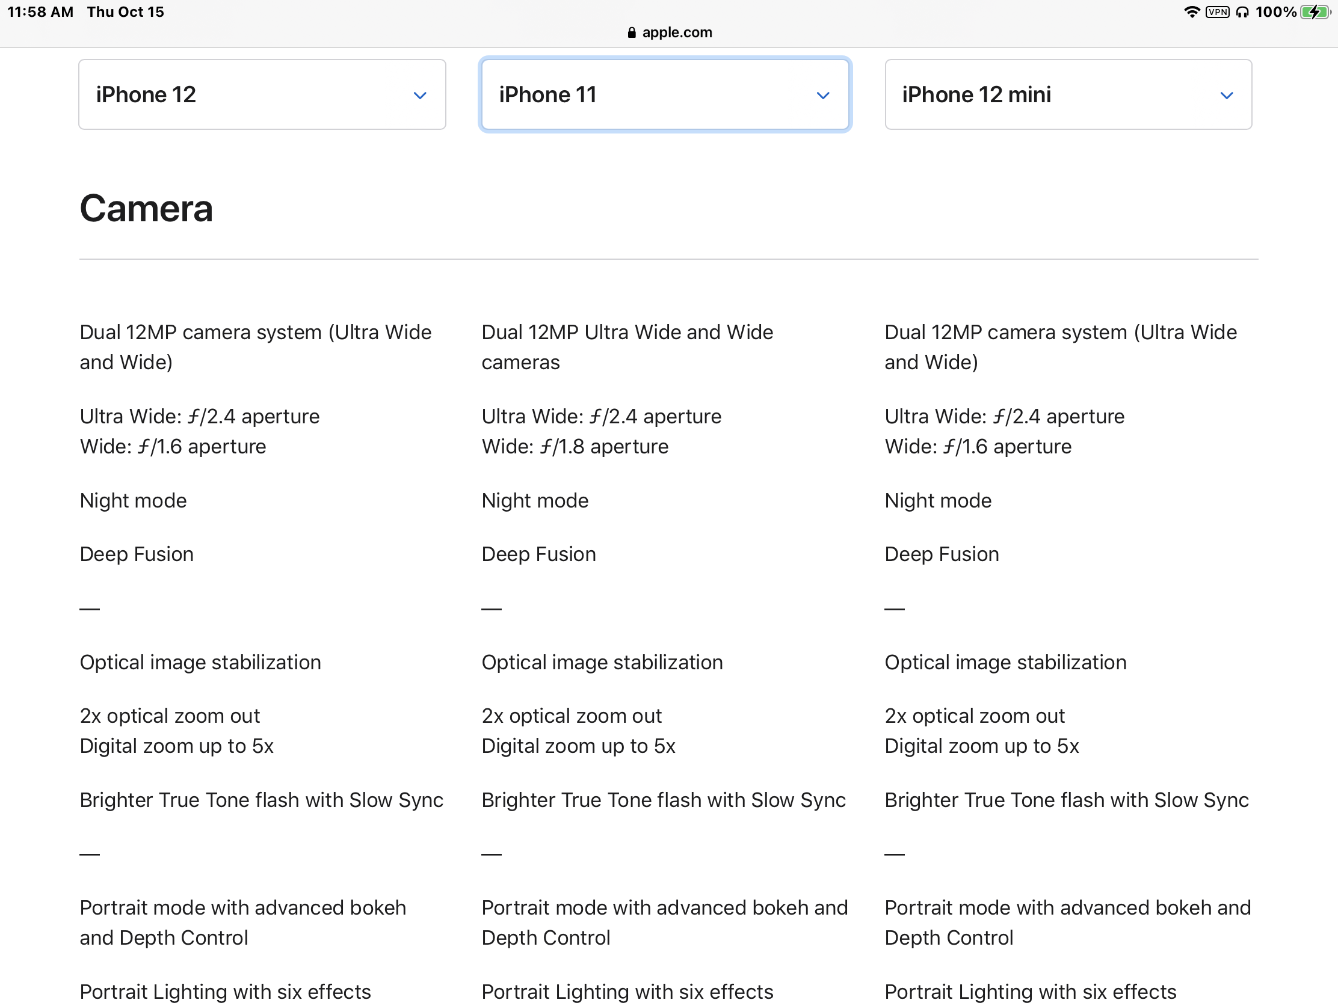Click the padlock icon beside apple.com
The width and height of the screenshot is (1338, 1003).
click(x=632, y=32)
